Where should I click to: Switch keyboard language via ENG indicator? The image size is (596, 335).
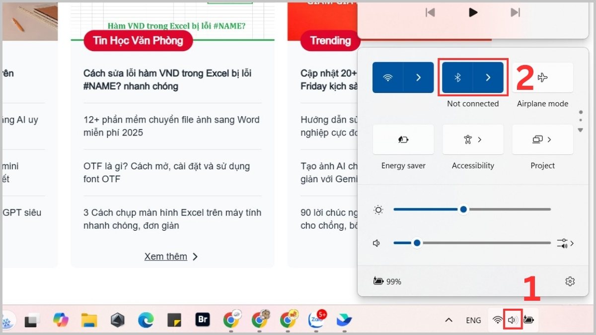473,320
